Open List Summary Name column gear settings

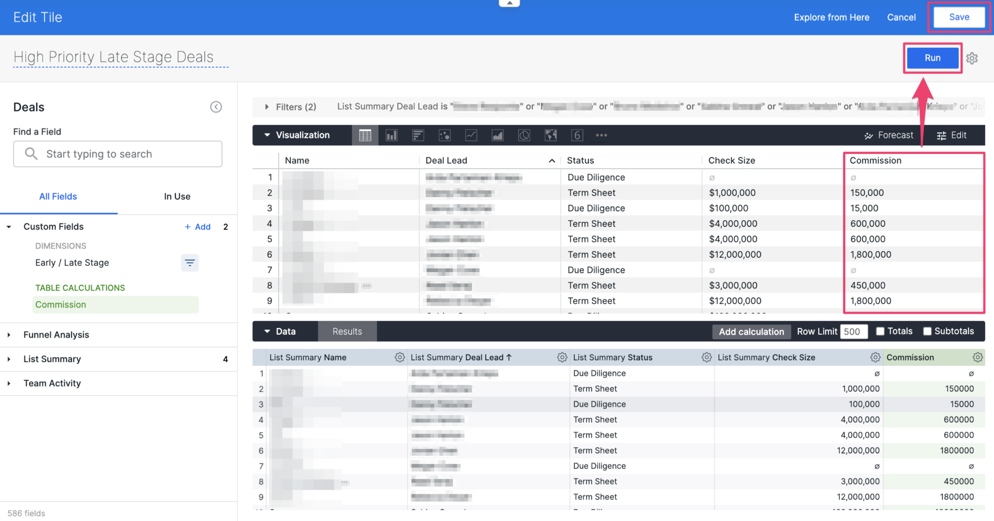400,357
